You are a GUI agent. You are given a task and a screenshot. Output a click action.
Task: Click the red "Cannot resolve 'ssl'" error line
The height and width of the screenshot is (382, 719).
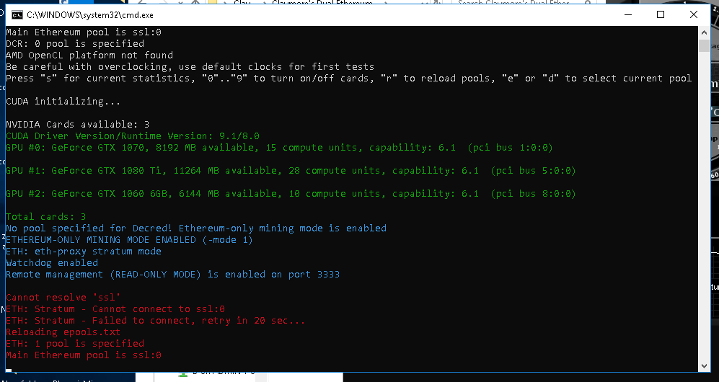coord(63,297)
